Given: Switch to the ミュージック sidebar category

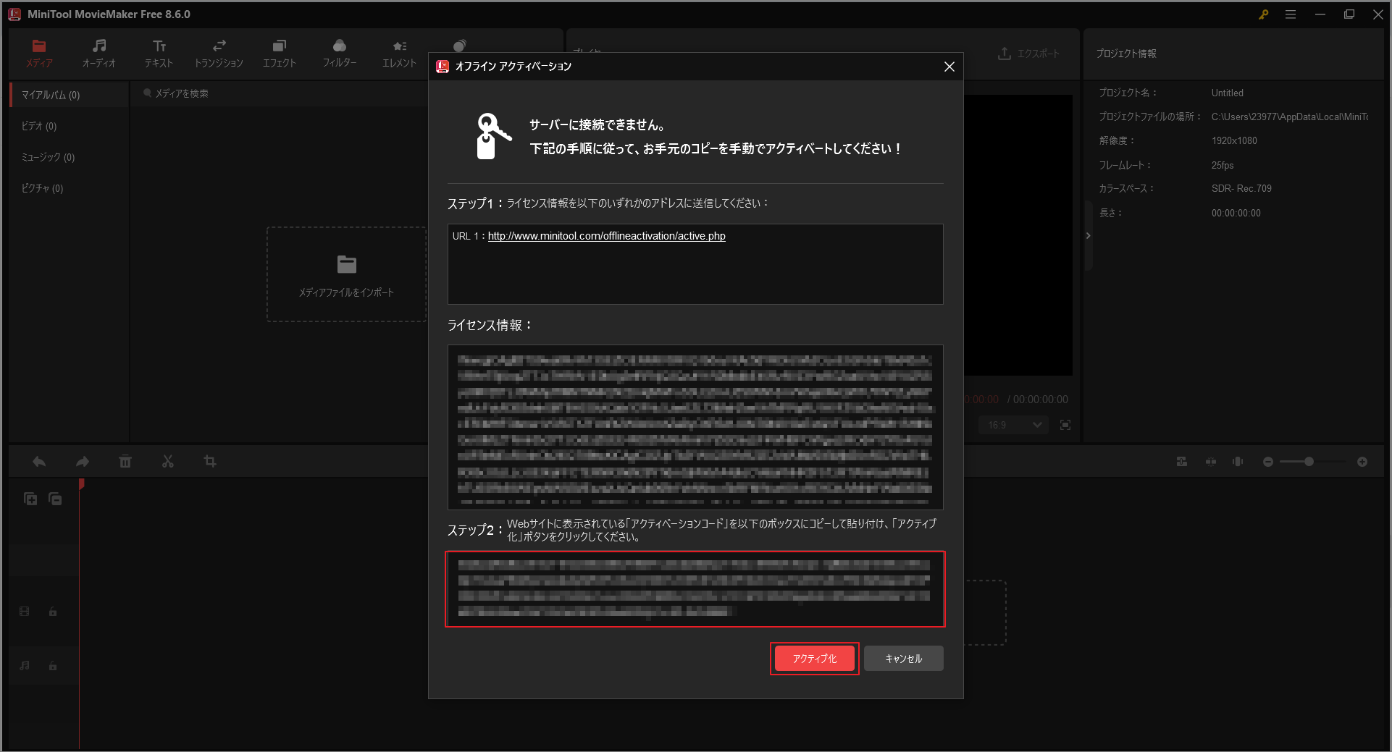Looking at the screenshot, I should (x=46, y=156).
